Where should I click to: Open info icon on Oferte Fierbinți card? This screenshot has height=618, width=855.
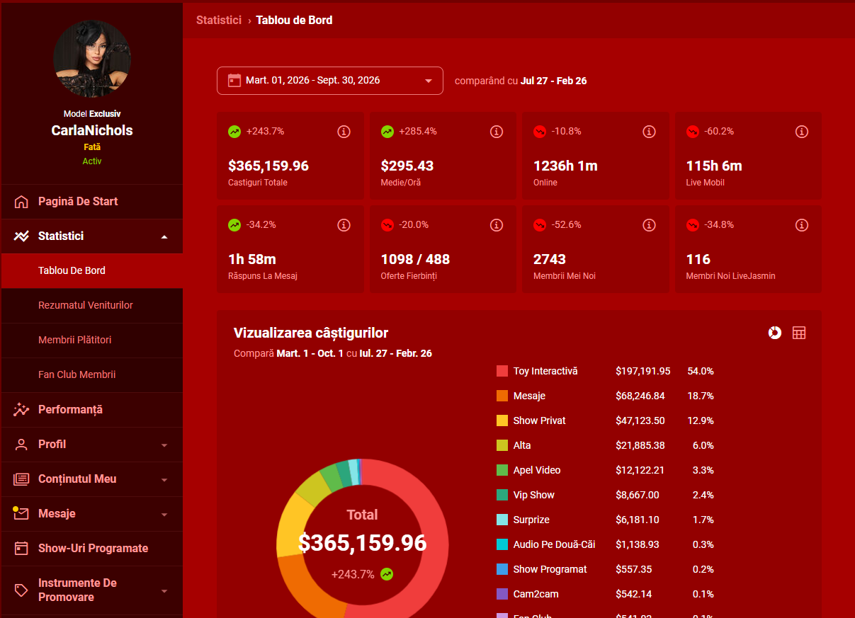coord(497,225)
